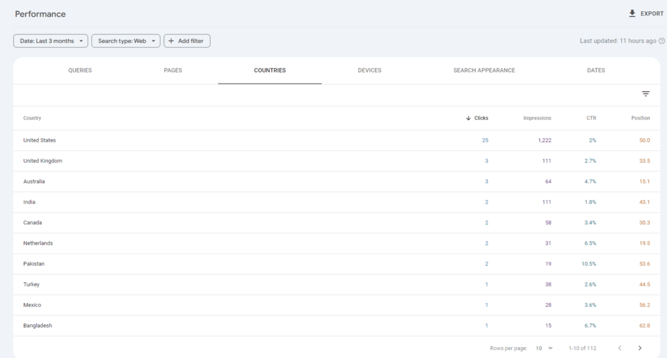Image resolution: width=667 pixels, height=358 pixels.
Task: Click the Clicks sort arrow
Action: pyautogui.click(x=469, y=118)
